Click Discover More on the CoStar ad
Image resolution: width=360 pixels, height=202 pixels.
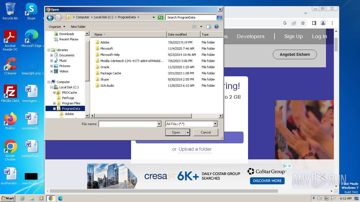pos(267,181)
